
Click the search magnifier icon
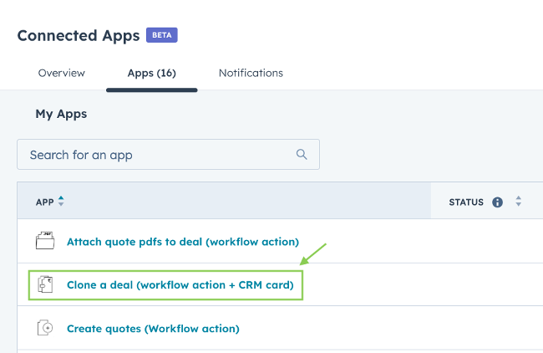pyautogui.click(x=302, y=155)
